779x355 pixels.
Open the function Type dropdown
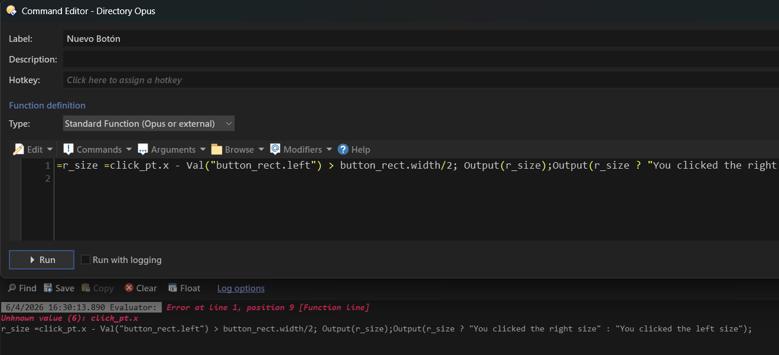tap(149, 123)
